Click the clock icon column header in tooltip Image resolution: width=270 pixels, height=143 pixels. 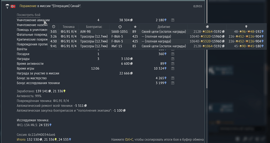(54, 27)
